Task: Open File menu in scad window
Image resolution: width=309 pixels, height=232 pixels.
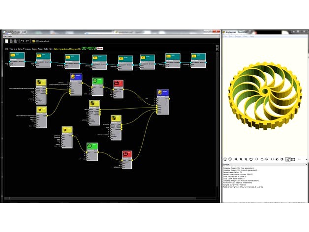Action: (5, 36)
